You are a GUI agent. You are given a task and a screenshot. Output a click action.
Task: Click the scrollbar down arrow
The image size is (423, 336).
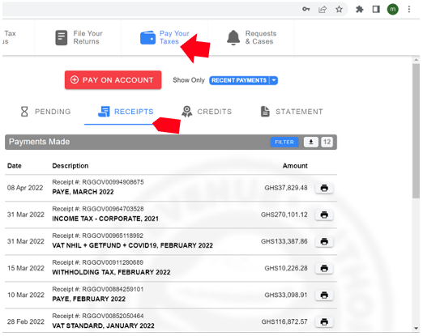[x=416, y=329]
